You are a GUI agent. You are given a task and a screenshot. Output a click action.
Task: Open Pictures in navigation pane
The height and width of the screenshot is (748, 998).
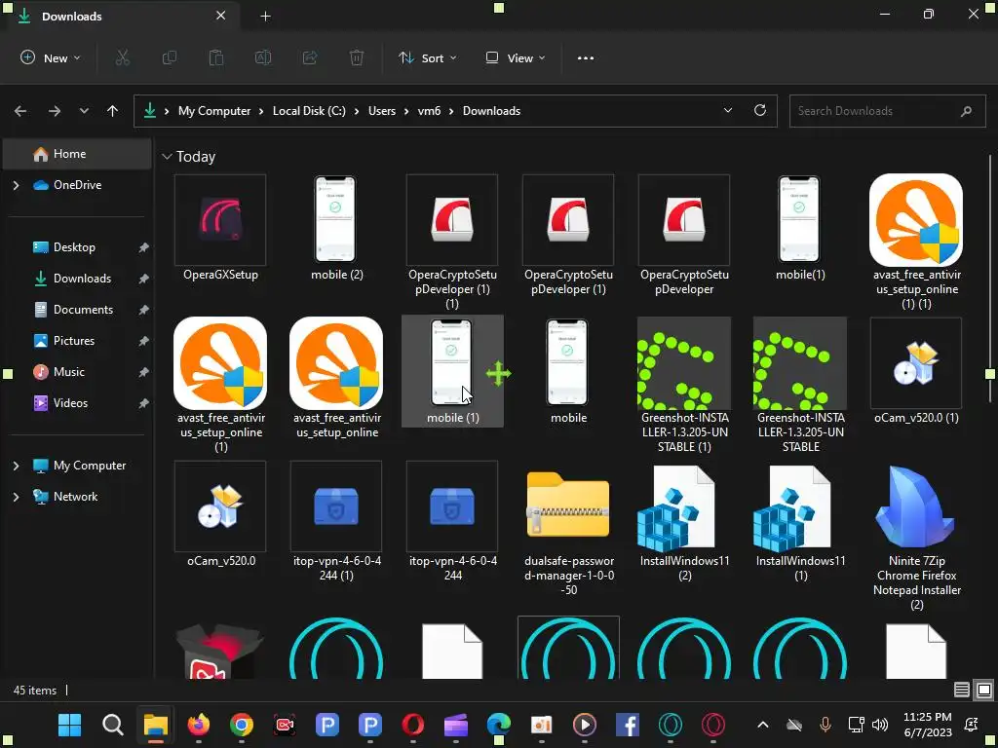(76, 341)
